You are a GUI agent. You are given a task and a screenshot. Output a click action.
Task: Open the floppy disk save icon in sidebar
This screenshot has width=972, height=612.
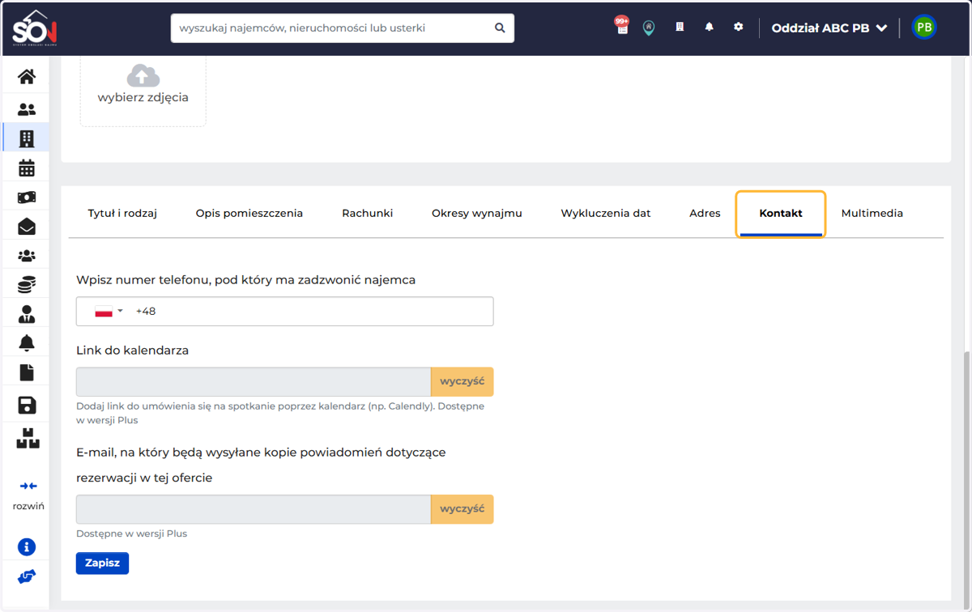pos(27,405)
